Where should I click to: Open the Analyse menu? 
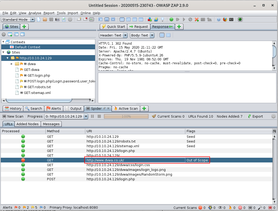[x=35, y=13]
